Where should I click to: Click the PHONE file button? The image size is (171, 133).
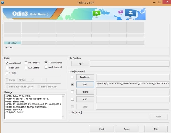[x=85, y=92]
